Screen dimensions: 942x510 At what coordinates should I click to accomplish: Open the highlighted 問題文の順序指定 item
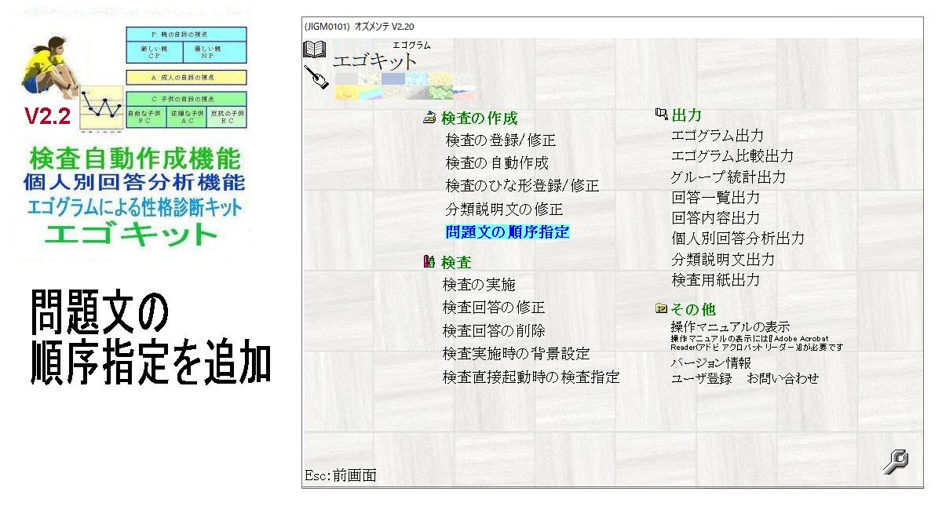coord(507,232)
